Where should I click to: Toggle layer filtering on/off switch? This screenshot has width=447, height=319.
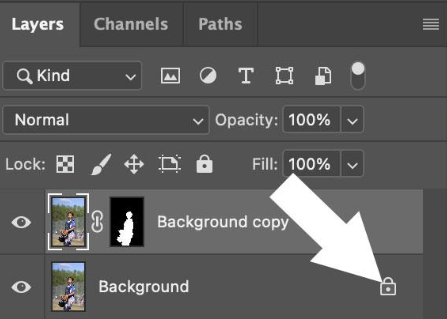click(358, 76)
